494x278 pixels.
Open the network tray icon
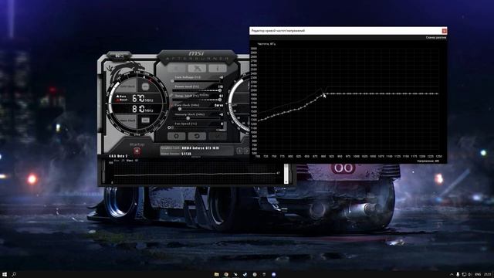click(x=464, y=275)
